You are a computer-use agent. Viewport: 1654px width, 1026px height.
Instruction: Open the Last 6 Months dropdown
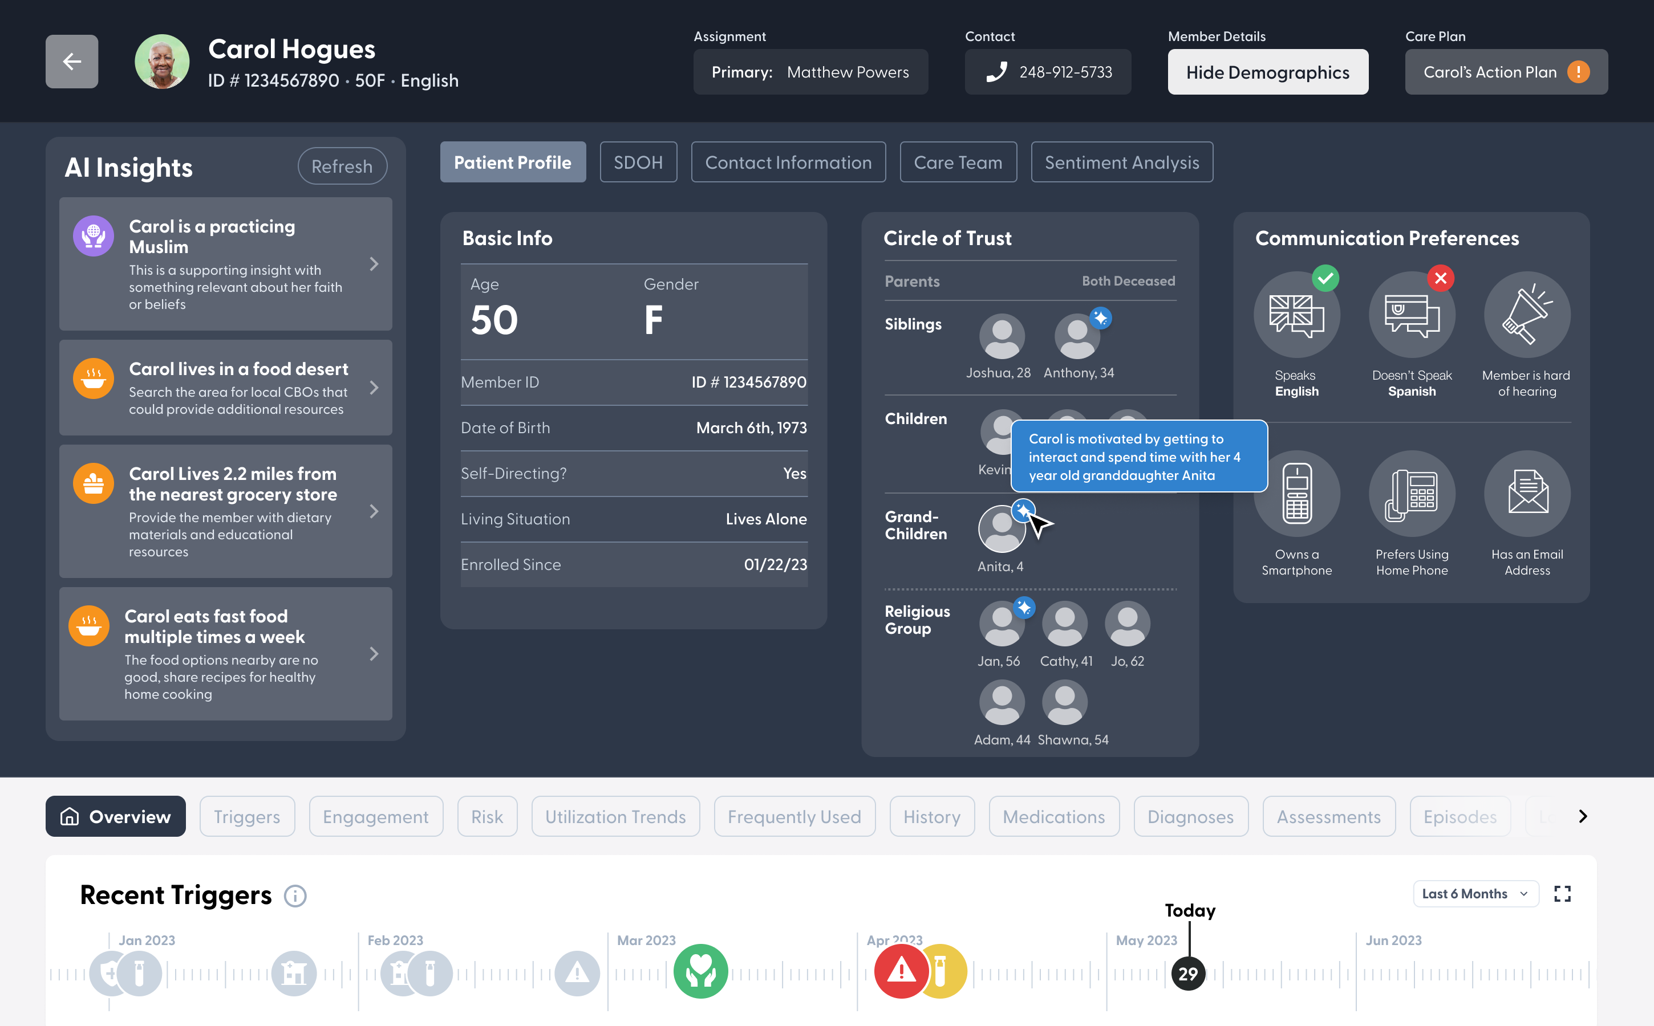coord(1475,894)
